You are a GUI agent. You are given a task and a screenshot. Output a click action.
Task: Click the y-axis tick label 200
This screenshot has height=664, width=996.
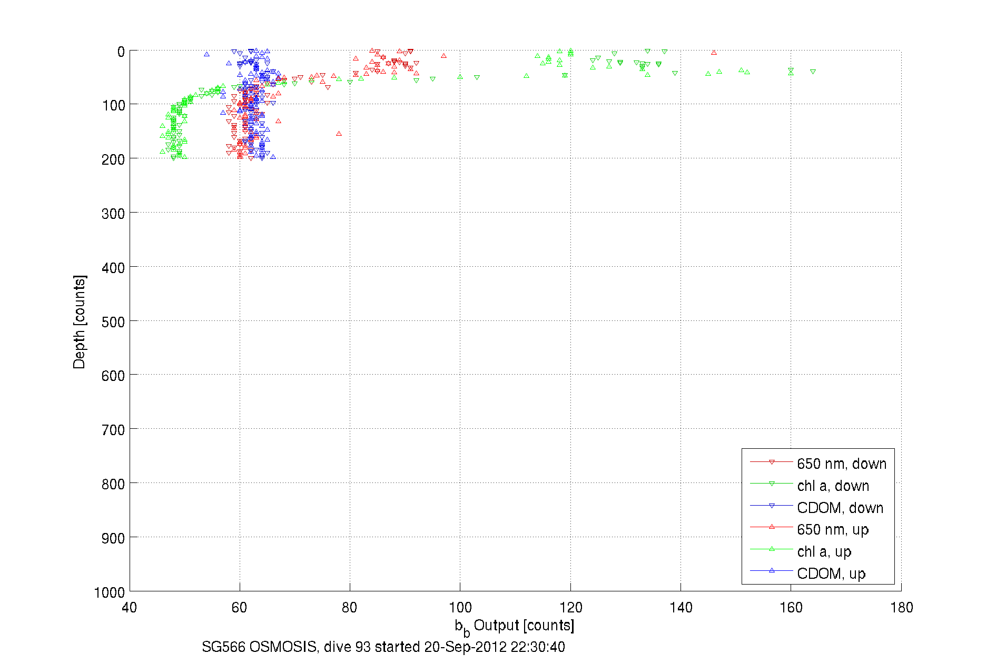(x=113, y=159)
